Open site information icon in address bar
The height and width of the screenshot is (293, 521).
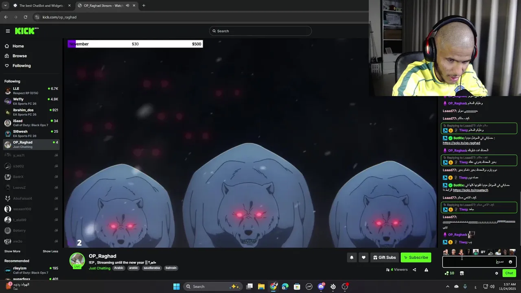[37, 17]
